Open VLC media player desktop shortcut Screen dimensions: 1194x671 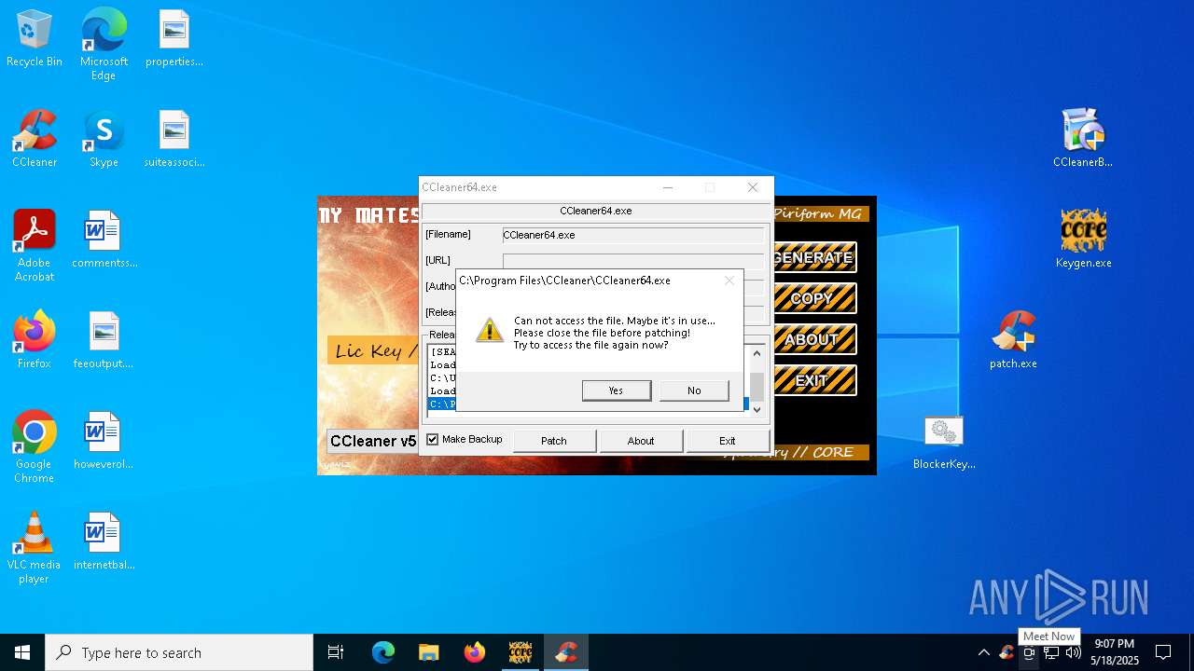(x=35, y=549)
